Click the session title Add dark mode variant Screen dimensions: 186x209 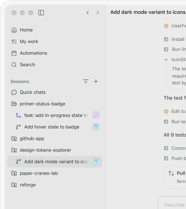tap(148, 12)
